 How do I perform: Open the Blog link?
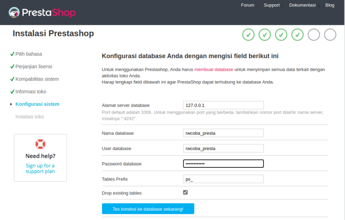[x=330, y=5]
